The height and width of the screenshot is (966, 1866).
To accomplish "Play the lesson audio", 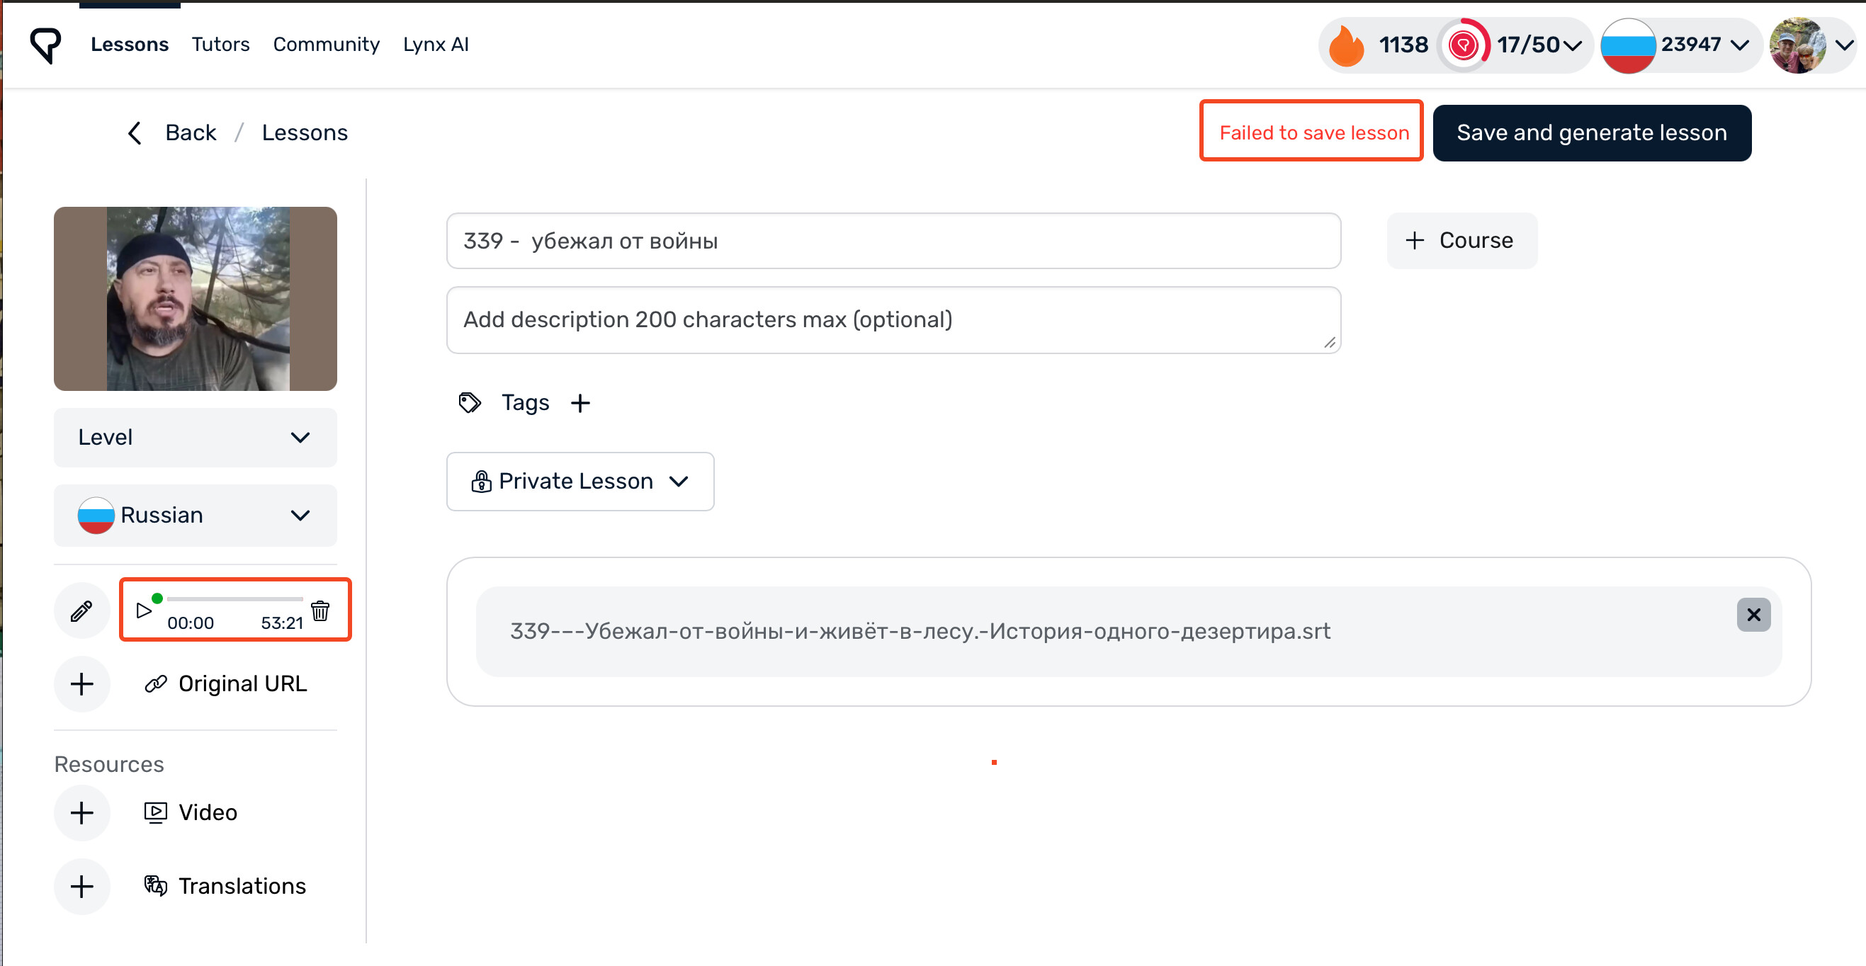I will point(144,610).
